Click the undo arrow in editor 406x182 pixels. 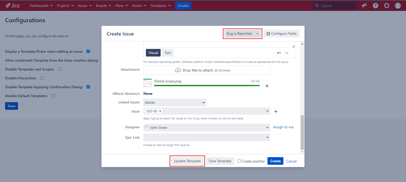coord(279,53)
